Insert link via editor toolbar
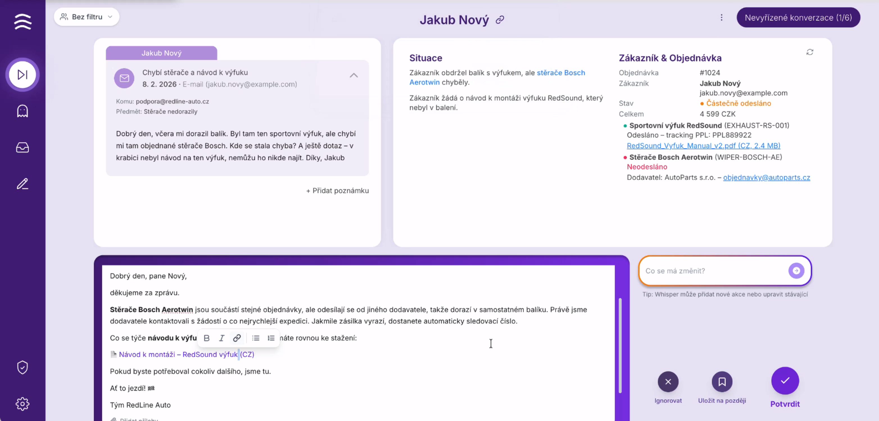This screenshot has height=421, width=879. coord(237,338)
